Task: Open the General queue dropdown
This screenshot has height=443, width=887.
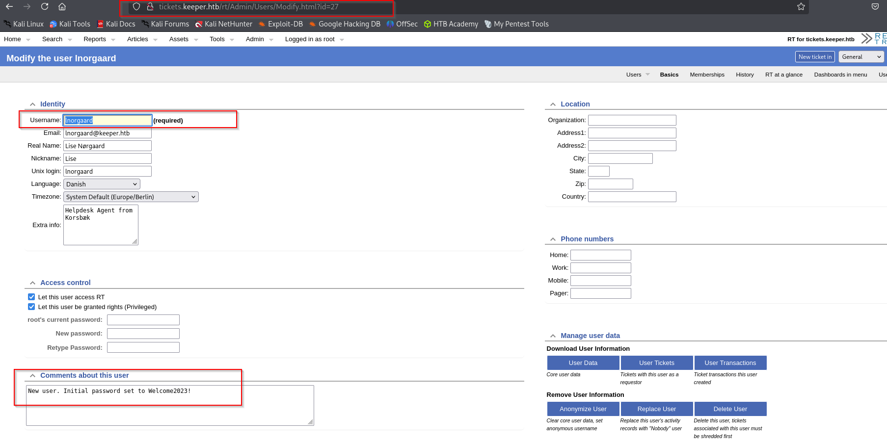Action: point(861,57)
